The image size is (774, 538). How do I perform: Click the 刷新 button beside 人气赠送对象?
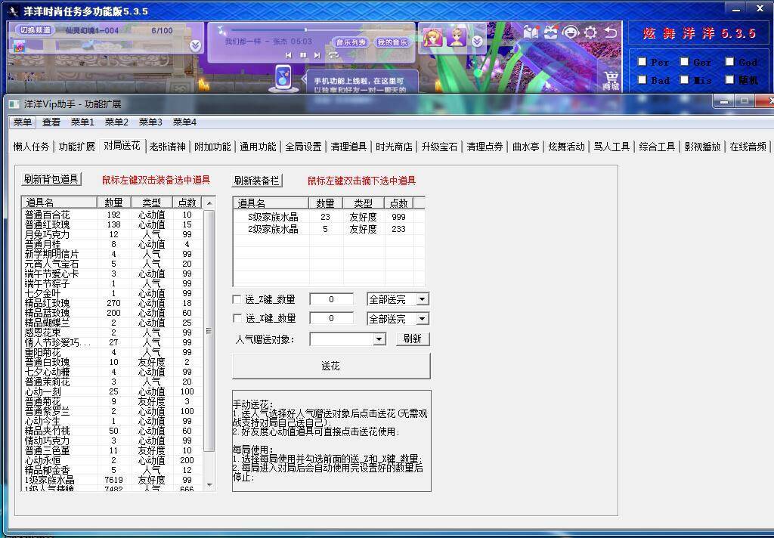click(413, 339)
